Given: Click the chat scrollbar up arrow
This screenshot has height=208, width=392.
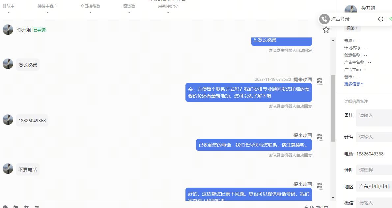Looking at the screenshot, I should (333, 40).
